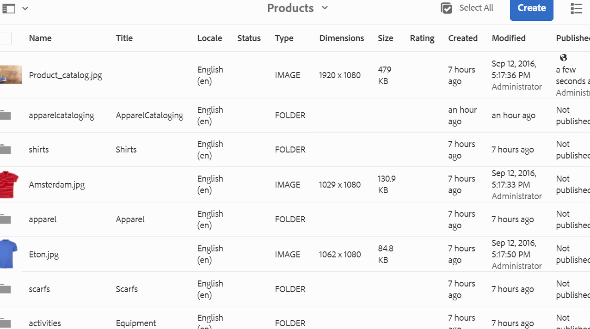Sort by the Modified column header
Screen dimensions: 590x329
[508, 38]
